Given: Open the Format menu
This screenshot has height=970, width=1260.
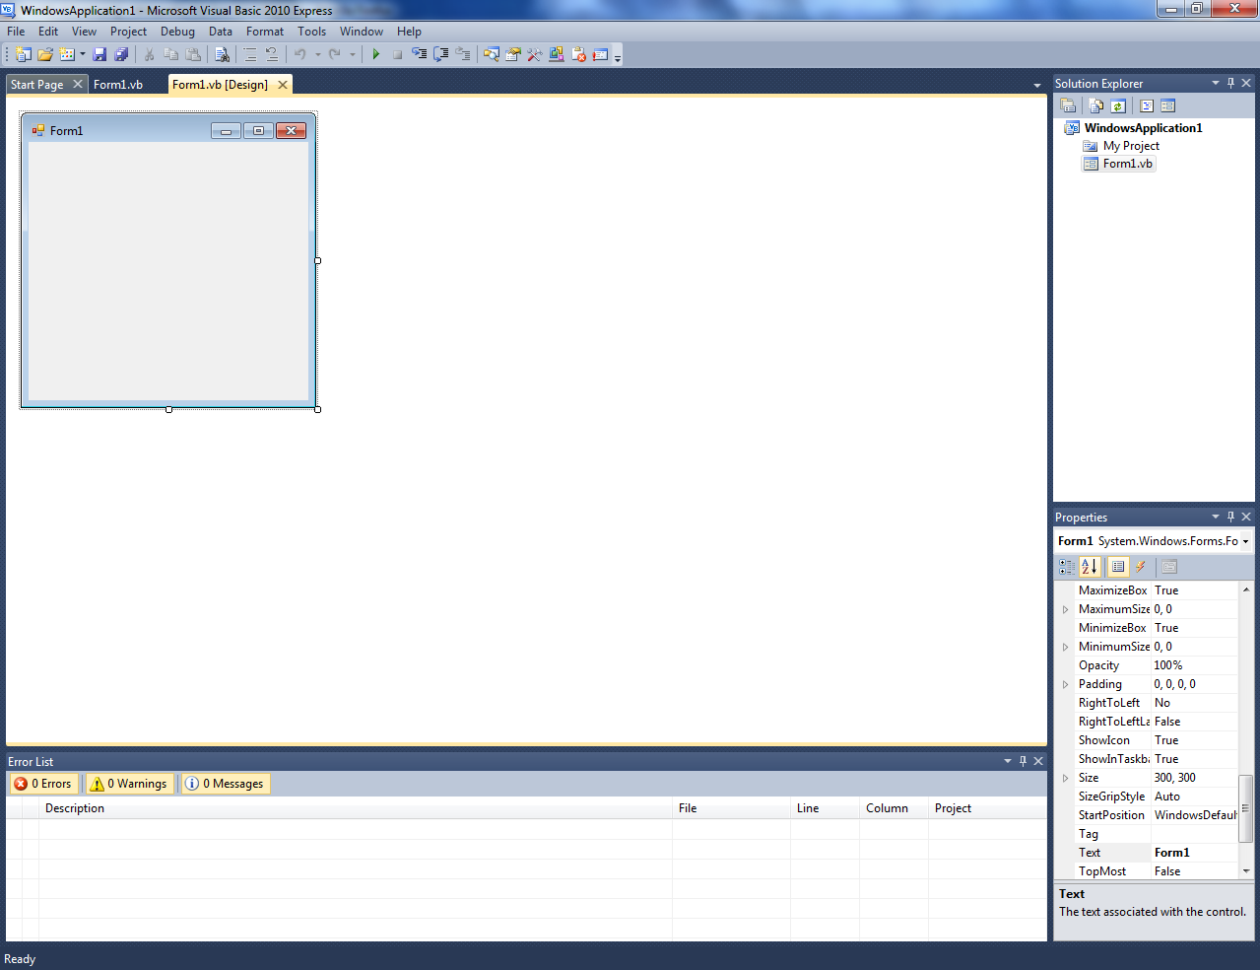Looking at the screenshot, I should 264,31.
